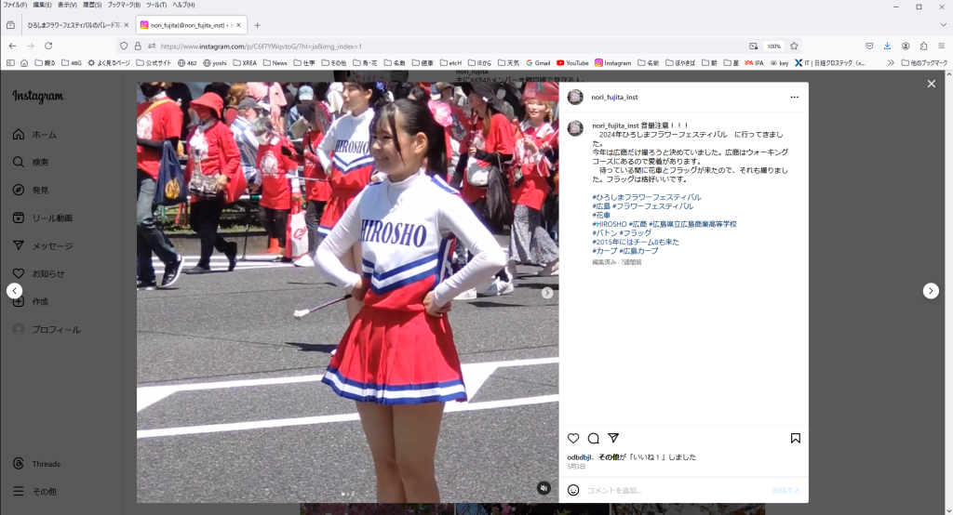This screenshot has width=953, height=515.
Task: Like the post with the heart icon
Action: point(573,438)
